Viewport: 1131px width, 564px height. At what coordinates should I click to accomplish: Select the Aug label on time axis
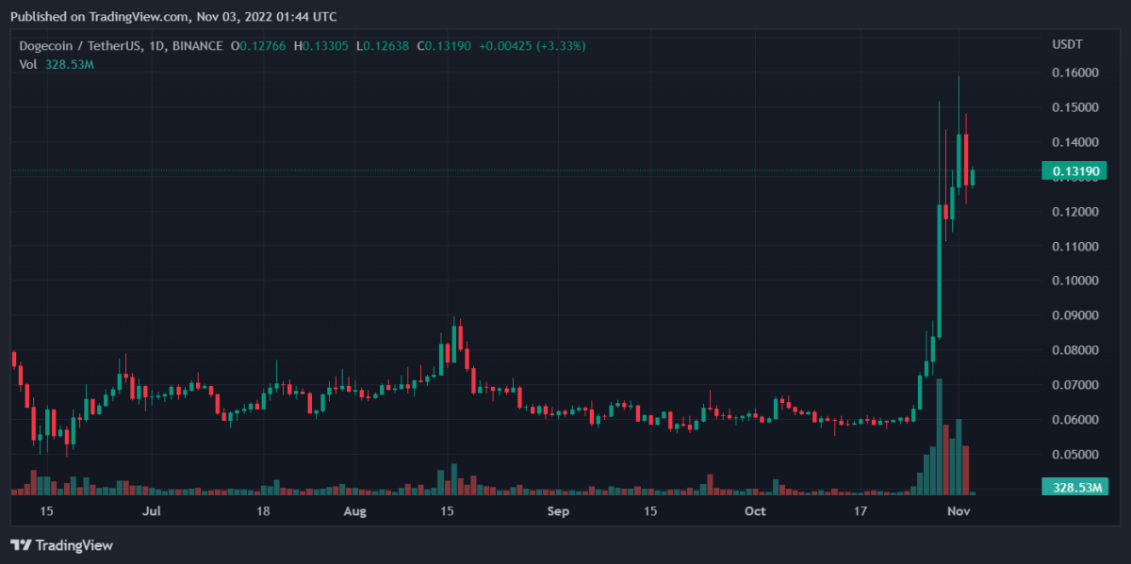tap(354, 511)
